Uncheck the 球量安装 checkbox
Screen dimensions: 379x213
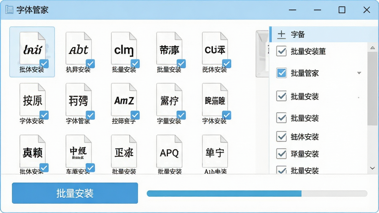(x=281, y=153)
